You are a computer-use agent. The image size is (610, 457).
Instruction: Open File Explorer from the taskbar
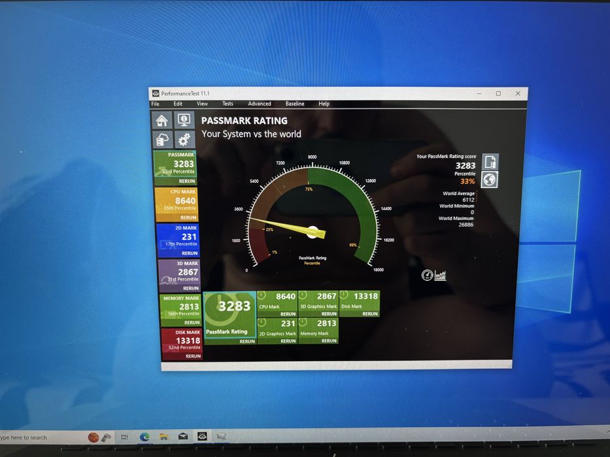pyautogui.click(x=164, y=437)
